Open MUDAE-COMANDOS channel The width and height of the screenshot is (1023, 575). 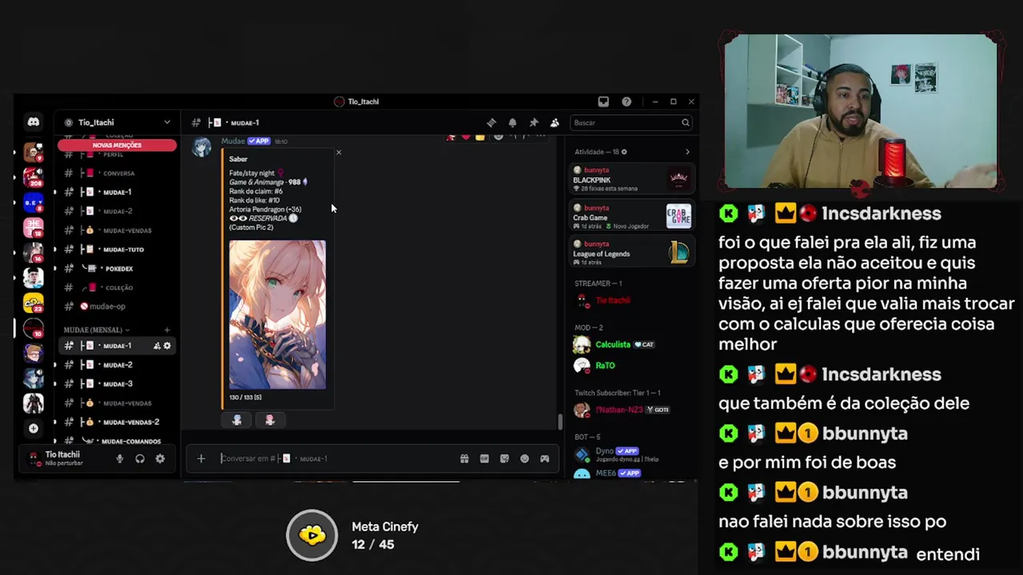[118, 441]
